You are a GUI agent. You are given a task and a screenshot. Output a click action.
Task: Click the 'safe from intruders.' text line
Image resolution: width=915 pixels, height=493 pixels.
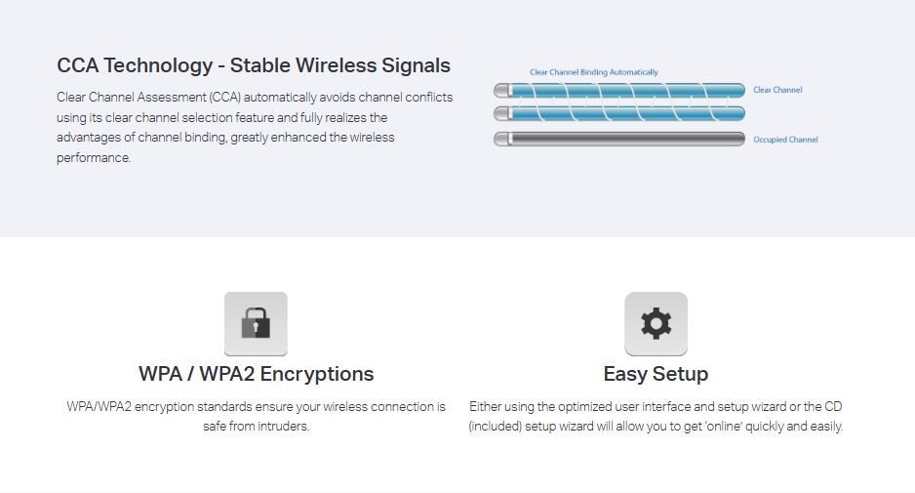pyautogui.click(x=257, y=427)
